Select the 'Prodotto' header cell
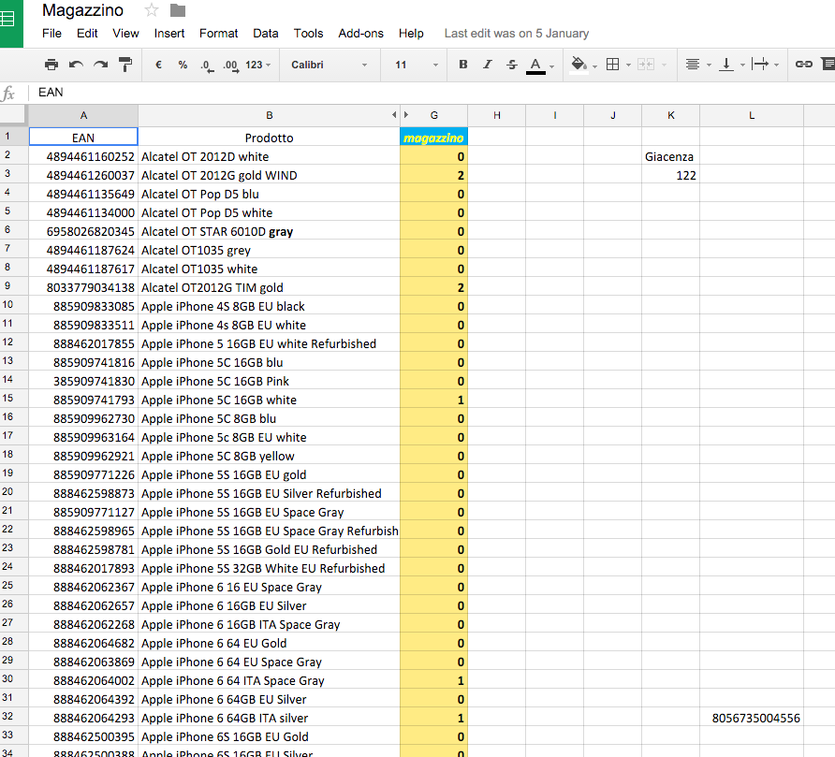 [269, 138]
